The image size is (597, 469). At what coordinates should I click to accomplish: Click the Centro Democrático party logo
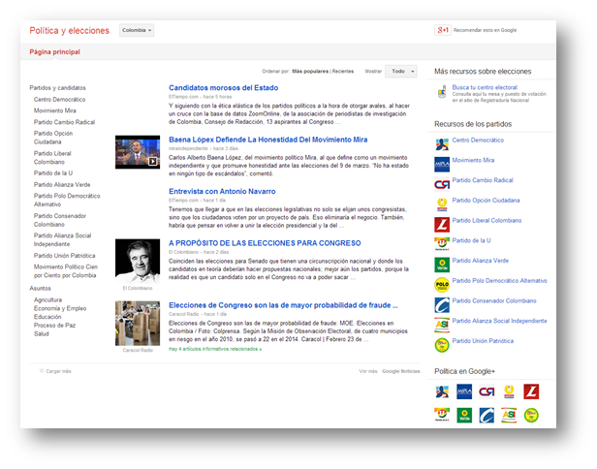pos(442,141)
